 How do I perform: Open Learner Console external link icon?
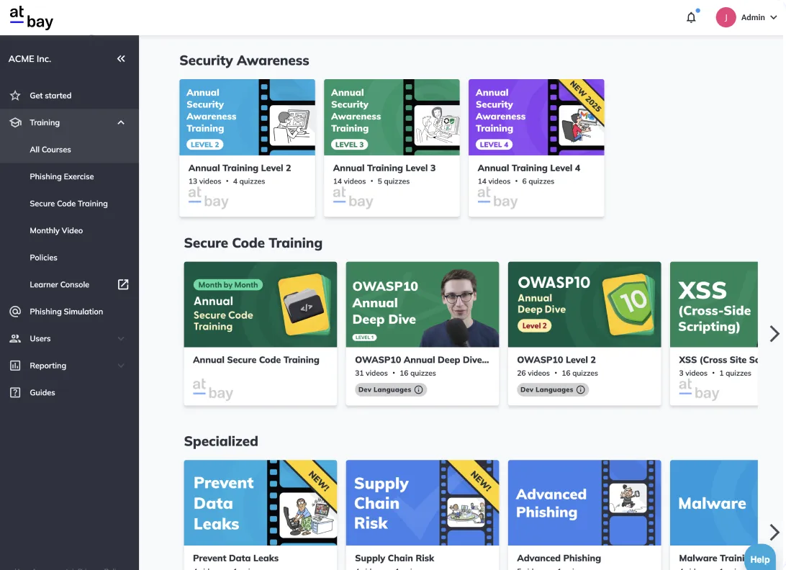pyautogui.click(x=123, y=284)
